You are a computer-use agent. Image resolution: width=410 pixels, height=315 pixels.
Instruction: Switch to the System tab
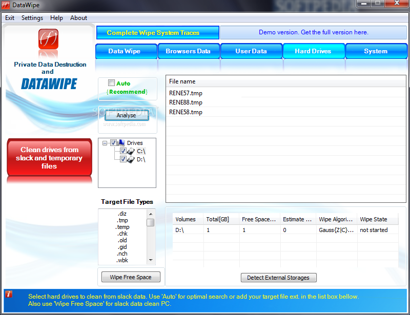(376, 51)
